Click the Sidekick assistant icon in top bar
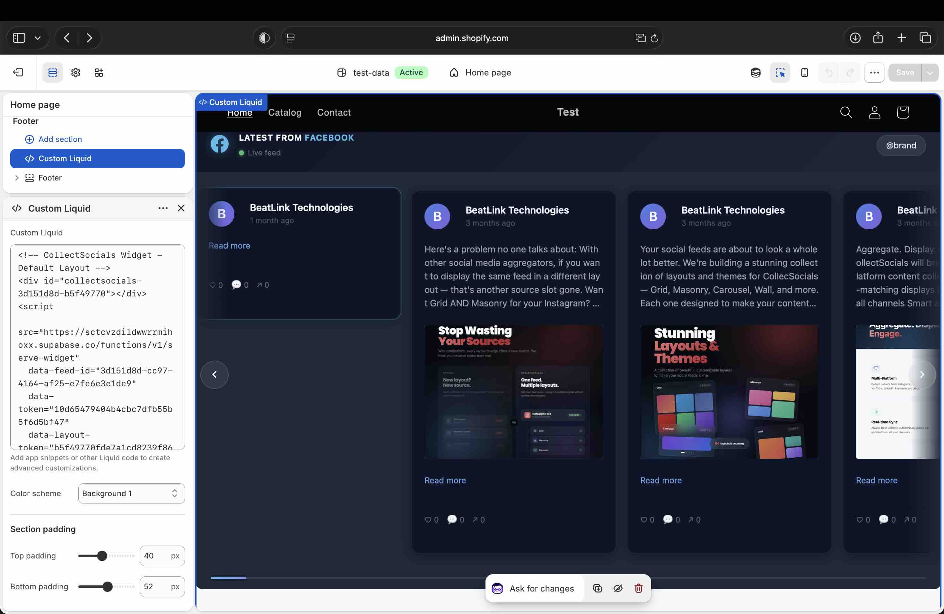Screen dimensions: 944x614 pos(756,73)
